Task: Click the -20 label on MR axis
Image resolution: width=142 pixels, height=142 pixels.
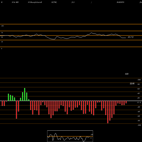Action: click(x=139, y=107)
